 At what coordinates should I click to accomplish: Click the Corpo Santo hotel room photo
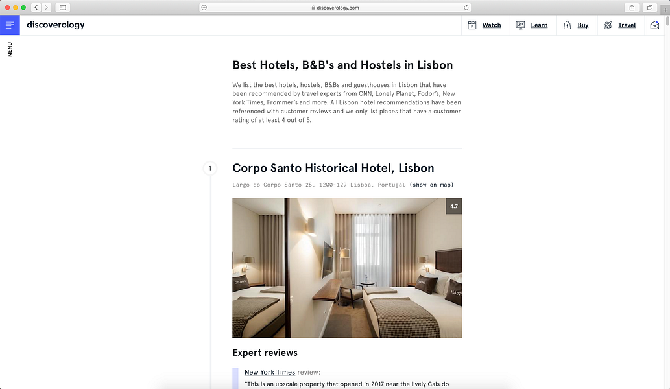coord(347,268)
